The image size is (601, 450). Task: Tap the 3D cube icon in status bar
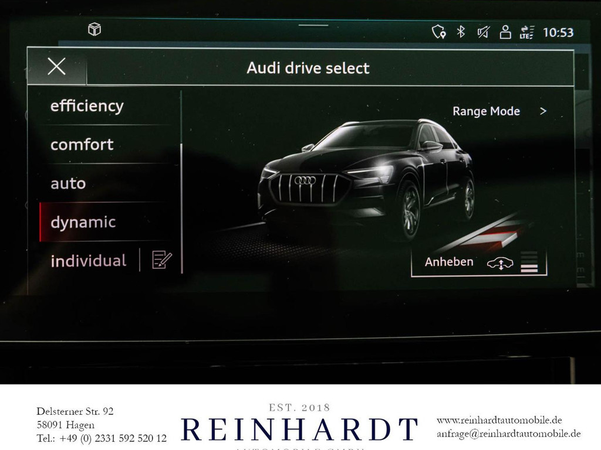coord(94,29)
